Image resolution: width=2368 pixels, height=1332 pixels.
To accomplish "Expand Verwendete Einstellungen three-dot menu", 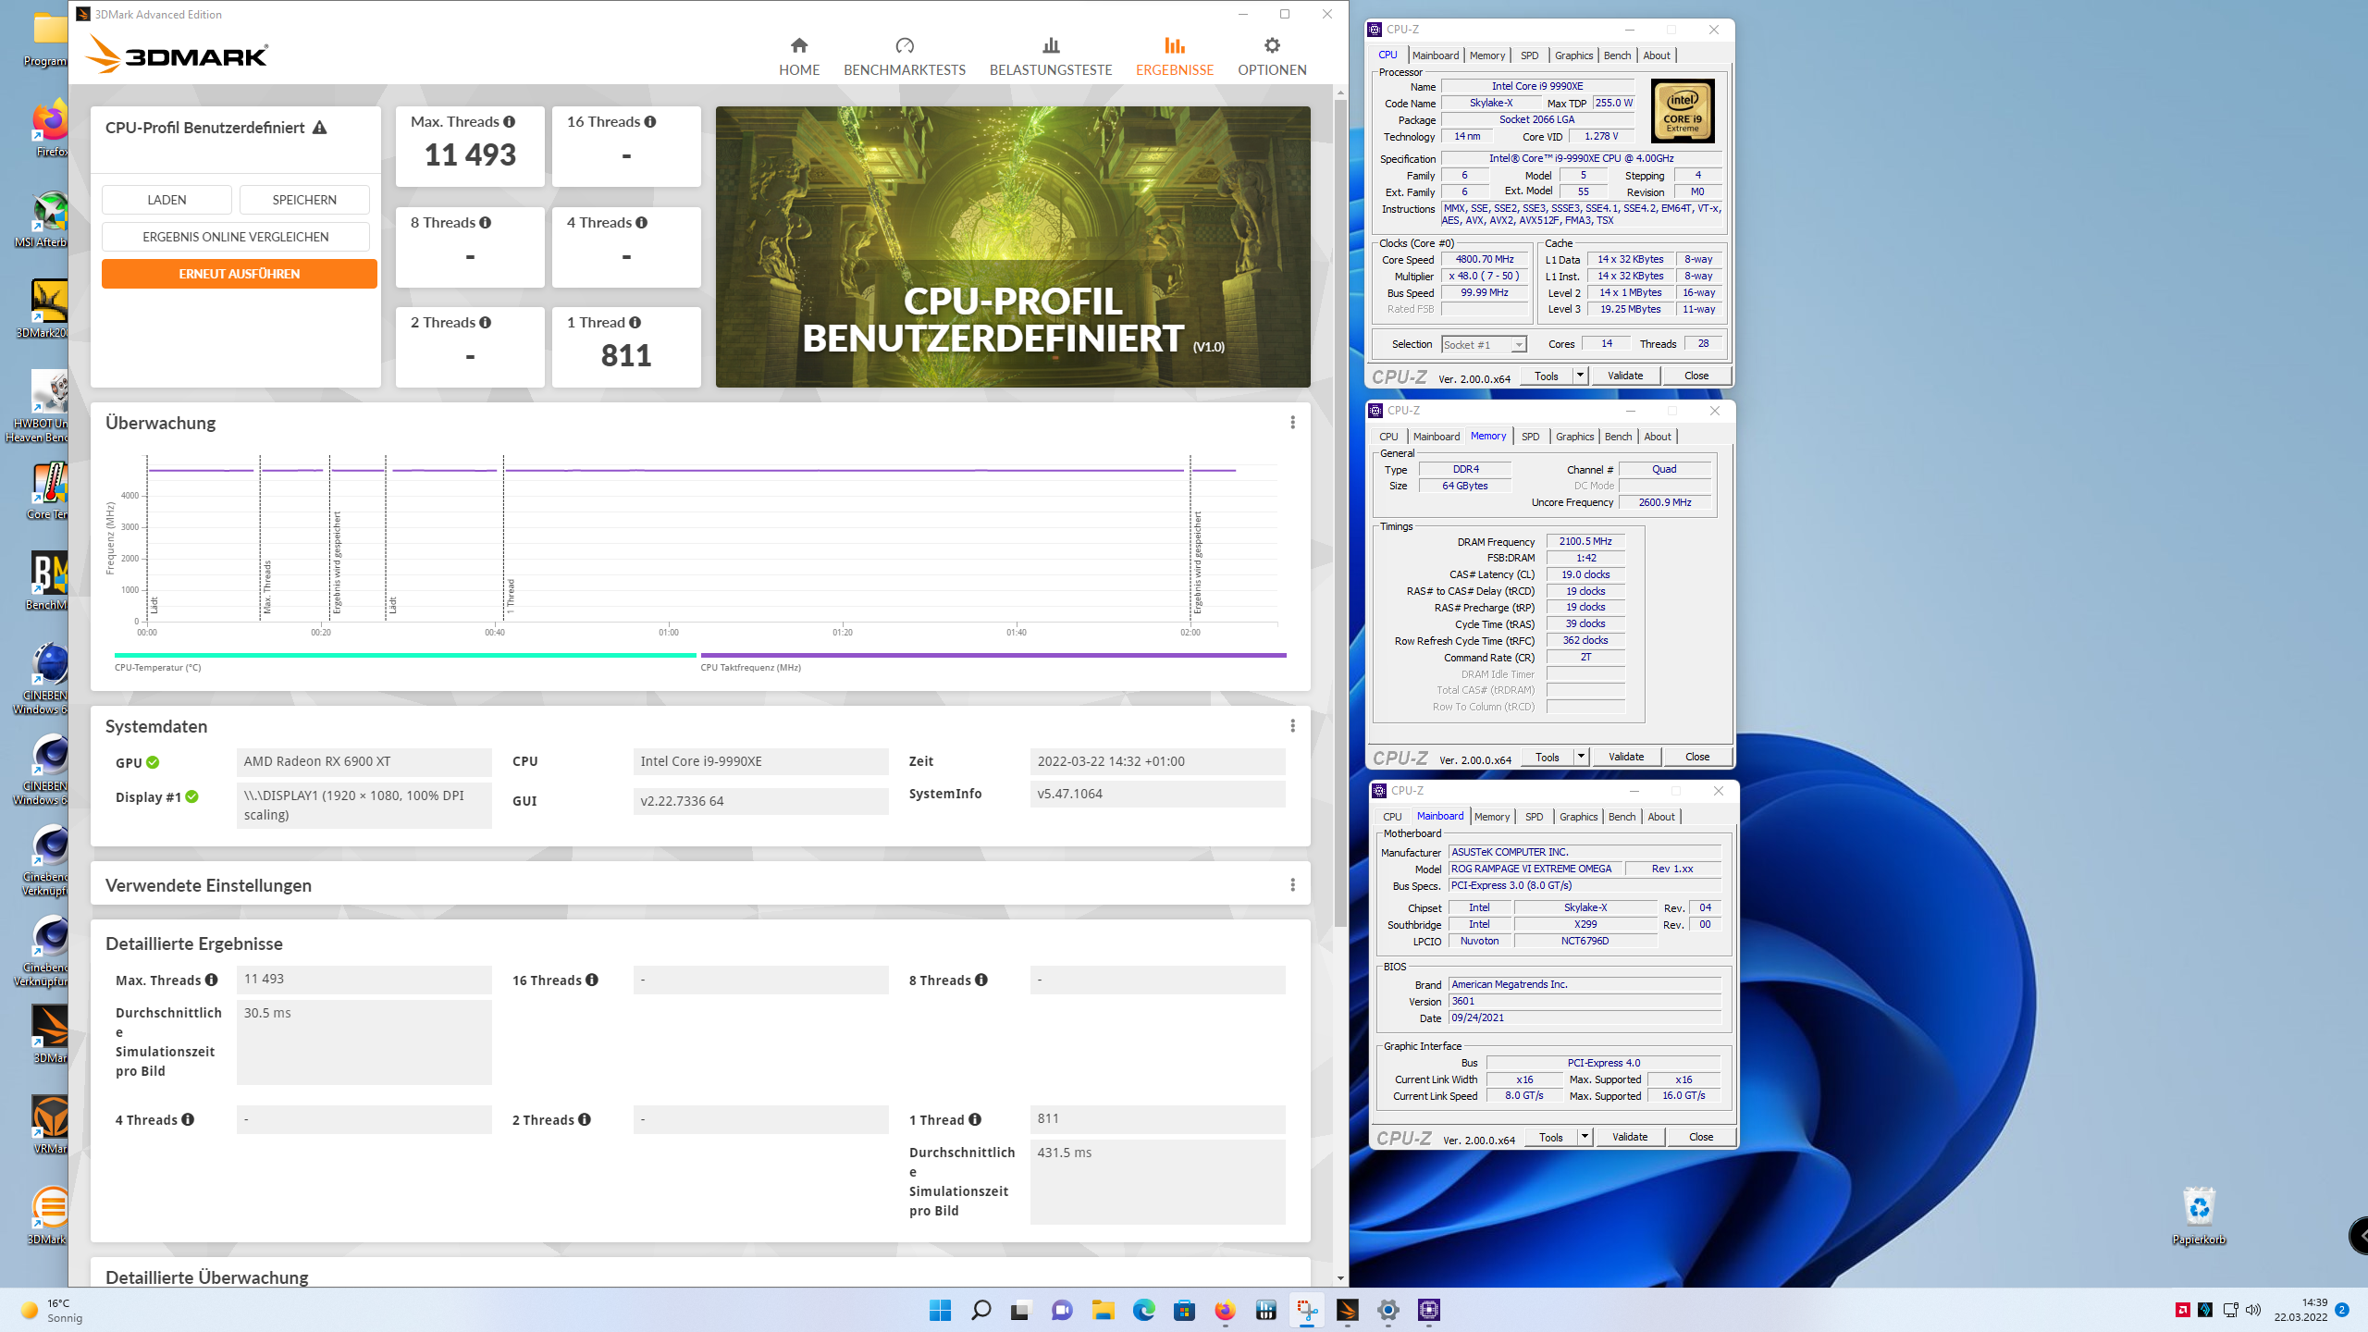I will (1292, 885).
